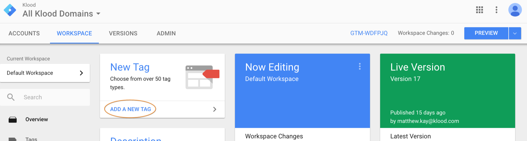The height and width of the screenshot is (141, 527).
Task: Click the Tags sidebar icon
Action: [13, 139]
